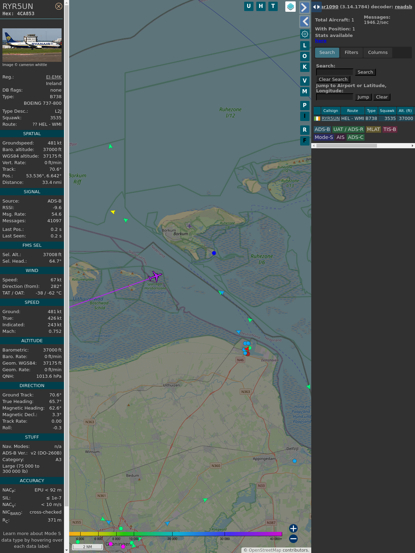415x553 pixels.
Task: Click the yellow aircraft marker near Borkum Riff
Action: 113,212
